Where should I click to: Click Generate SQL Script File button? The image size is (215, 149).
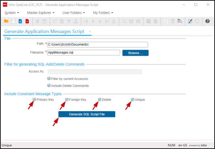tap(87, 114)
